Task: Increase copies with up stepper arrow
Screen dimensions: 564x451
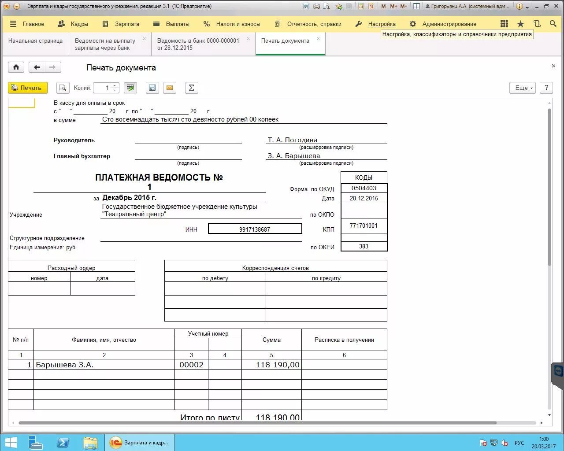Action: [115, 85]
